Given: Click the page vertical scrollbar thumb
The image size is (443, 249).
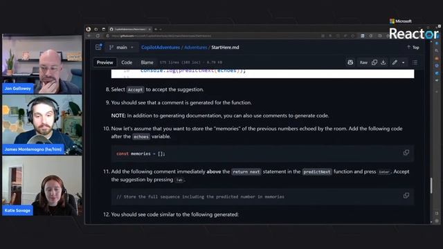Looking at the screenshot, I should pyautogui.click(x=431, y=185).
